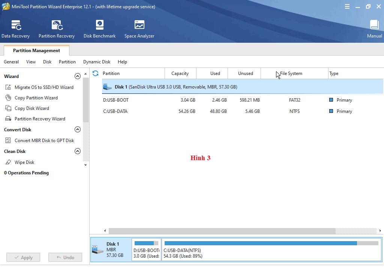Collapse the Convert Disk section

78,129
